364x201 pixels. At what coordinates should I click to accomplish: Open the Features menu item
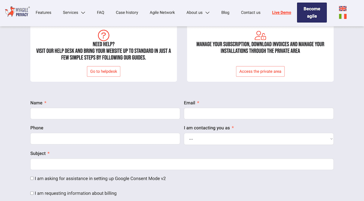(x=43, y=12)
